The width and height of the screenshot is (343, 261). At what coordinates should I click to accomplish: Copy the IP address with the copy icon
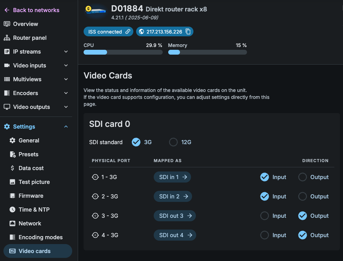(x=188, y=31)
